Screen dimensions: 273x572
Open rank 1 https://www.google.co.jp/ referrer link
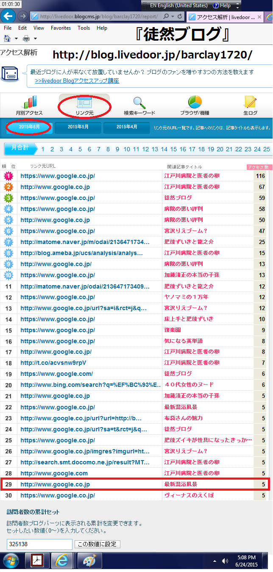[x=58, y=176]
